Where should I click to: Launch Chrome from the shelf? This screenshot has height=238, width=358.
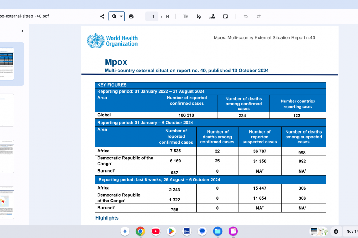[140, 231]
